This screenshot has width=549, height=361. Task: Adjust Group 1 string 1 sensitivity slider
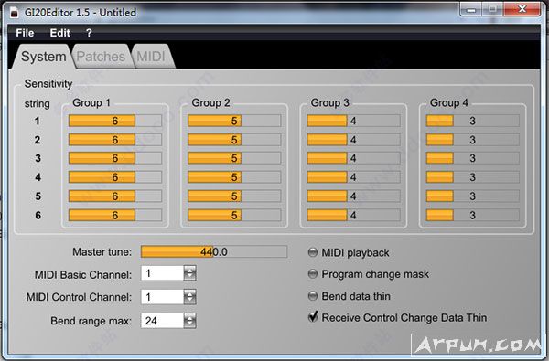pyautogui.click(x=115, y=121)
